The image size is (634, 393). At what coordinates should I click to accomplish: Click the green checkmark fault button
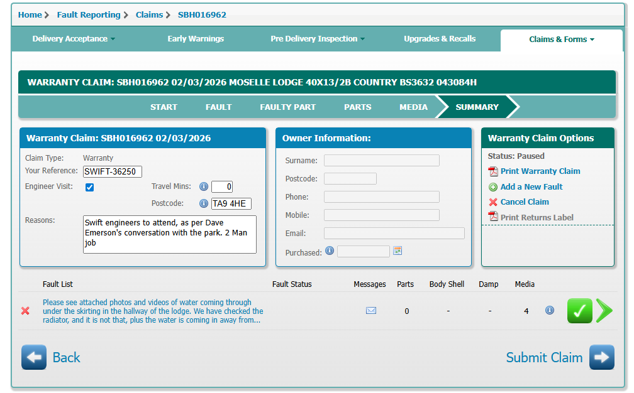(x=579, y=311)
